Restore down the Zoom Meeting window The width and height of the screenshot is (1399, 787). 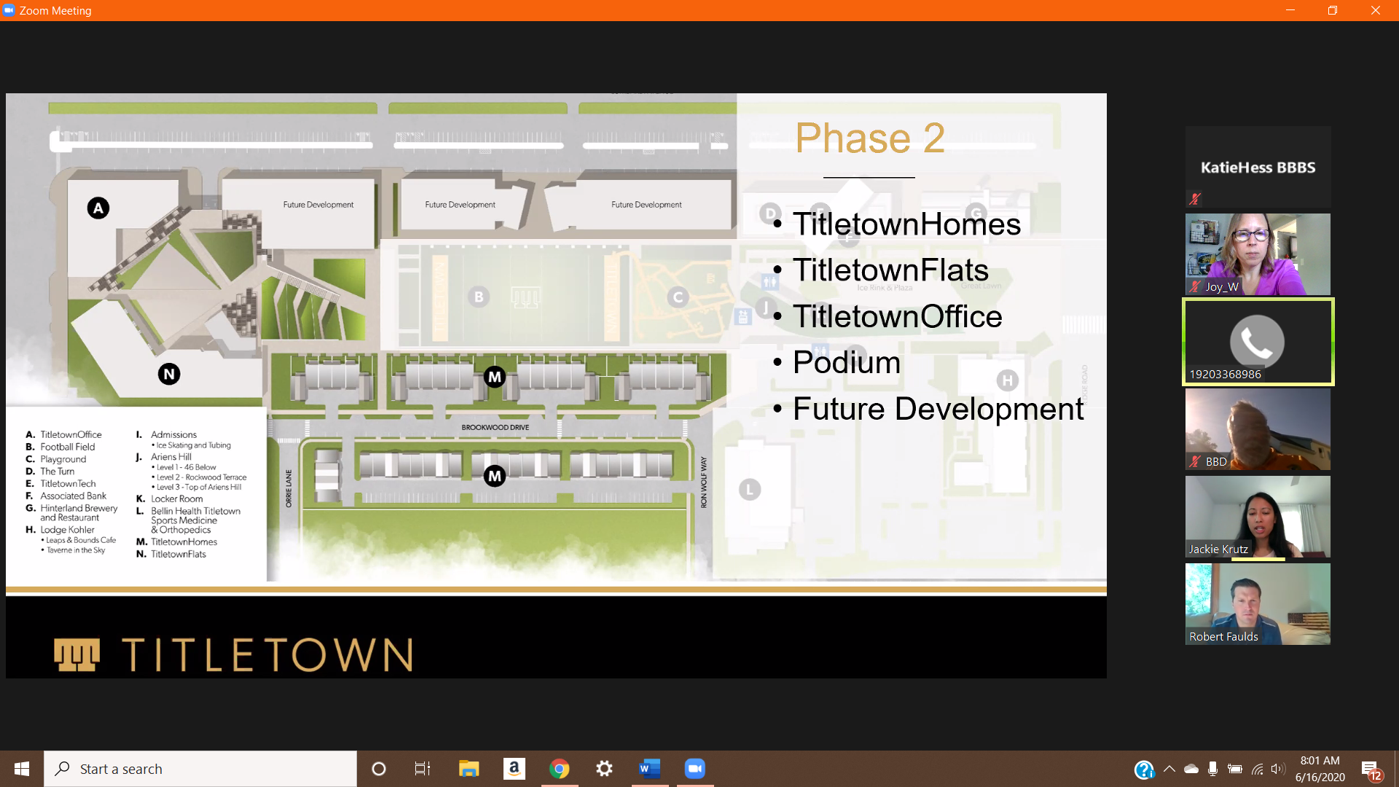point(1333,10)
